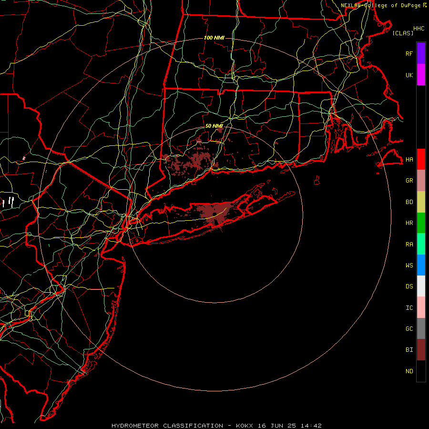Click the IC light pink legend swatch
This screenshot has height=429, width=429.
[x=421, y=307]
